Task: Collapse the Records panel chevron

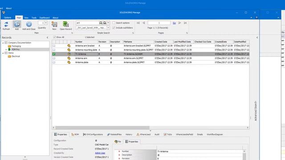Action: pyautogui.click(x=48, y=37)
